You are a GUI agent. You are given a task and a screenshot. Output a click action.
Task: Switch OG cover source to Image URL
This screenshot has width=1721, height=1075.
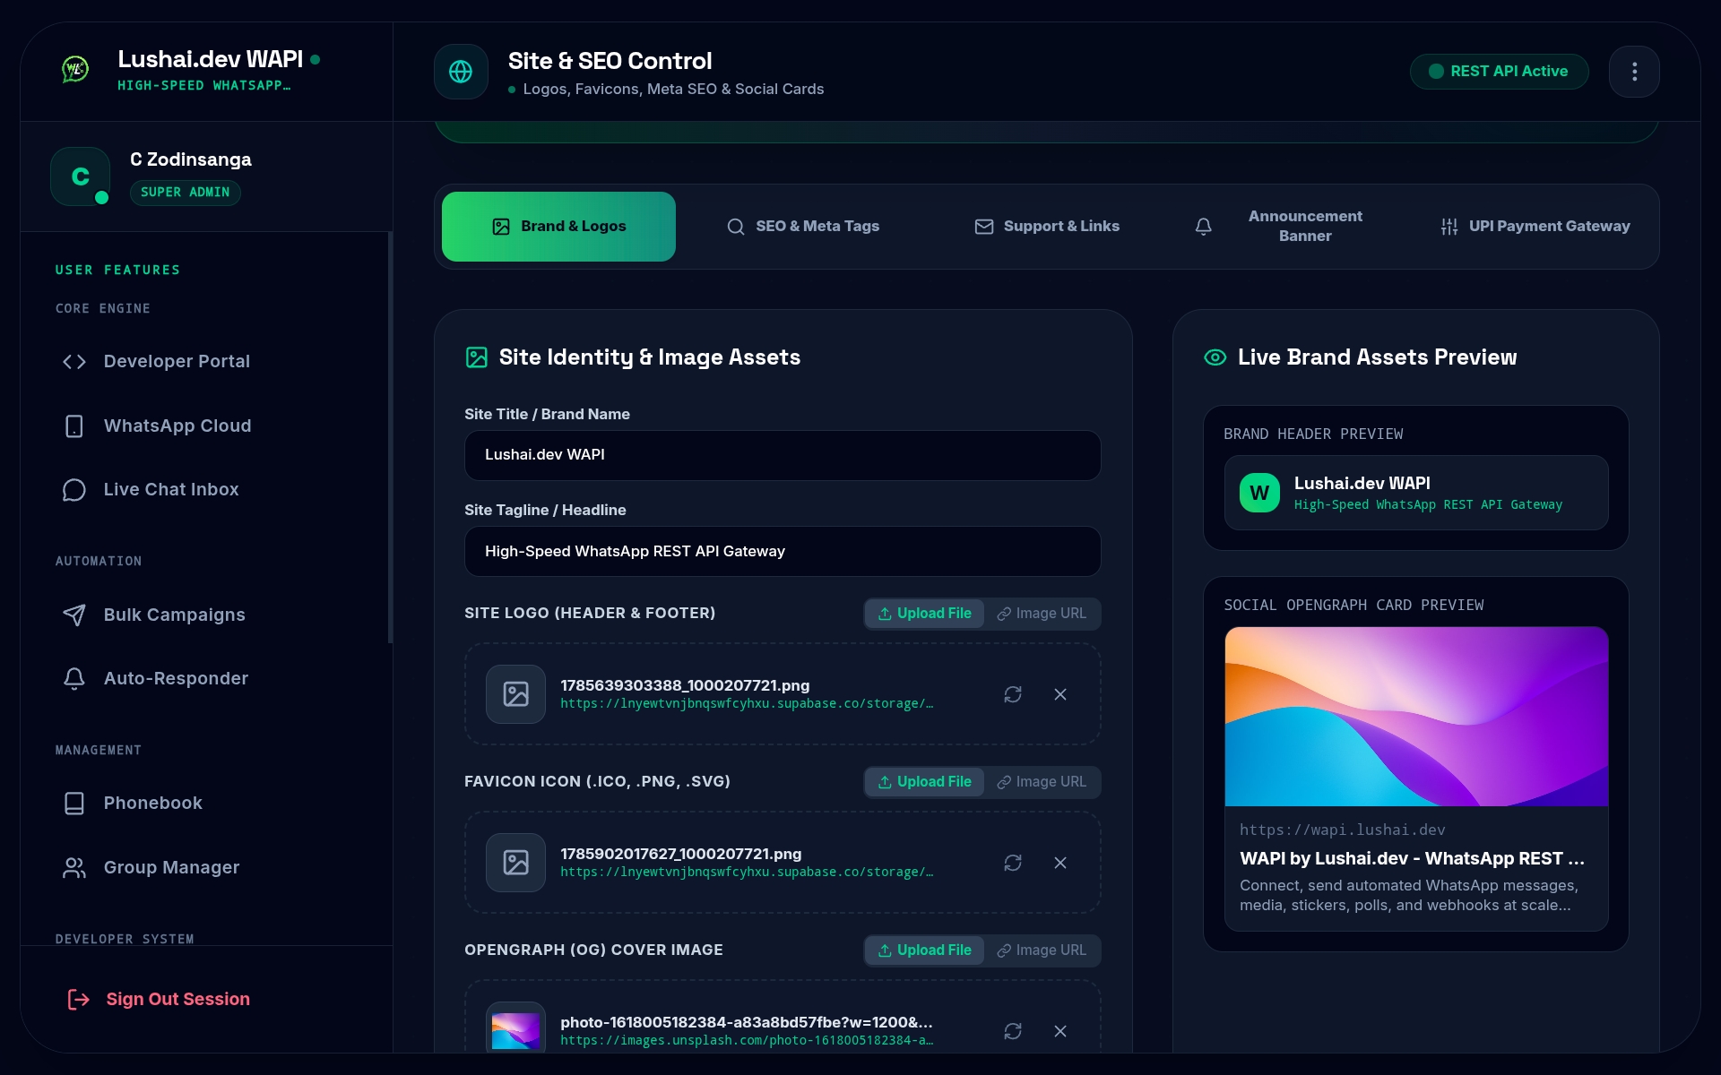pos(1042,950)
